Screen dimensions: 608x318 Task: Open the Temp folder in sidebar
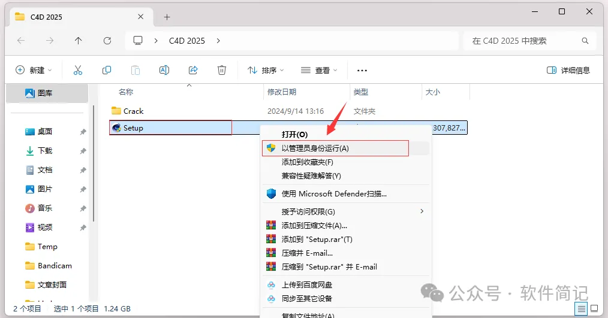[x=48, y=247]
